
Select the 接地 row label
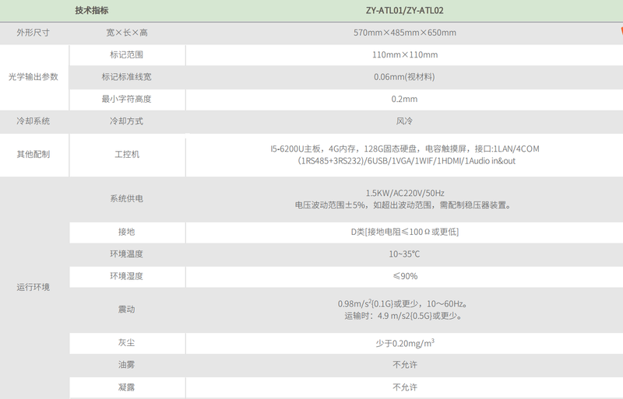[126, 233]
